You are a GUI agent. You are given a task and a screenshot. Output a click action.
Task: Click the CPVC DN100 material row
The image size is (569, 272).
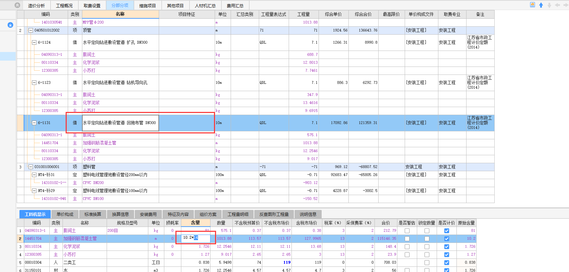click(x=255, y=199)
